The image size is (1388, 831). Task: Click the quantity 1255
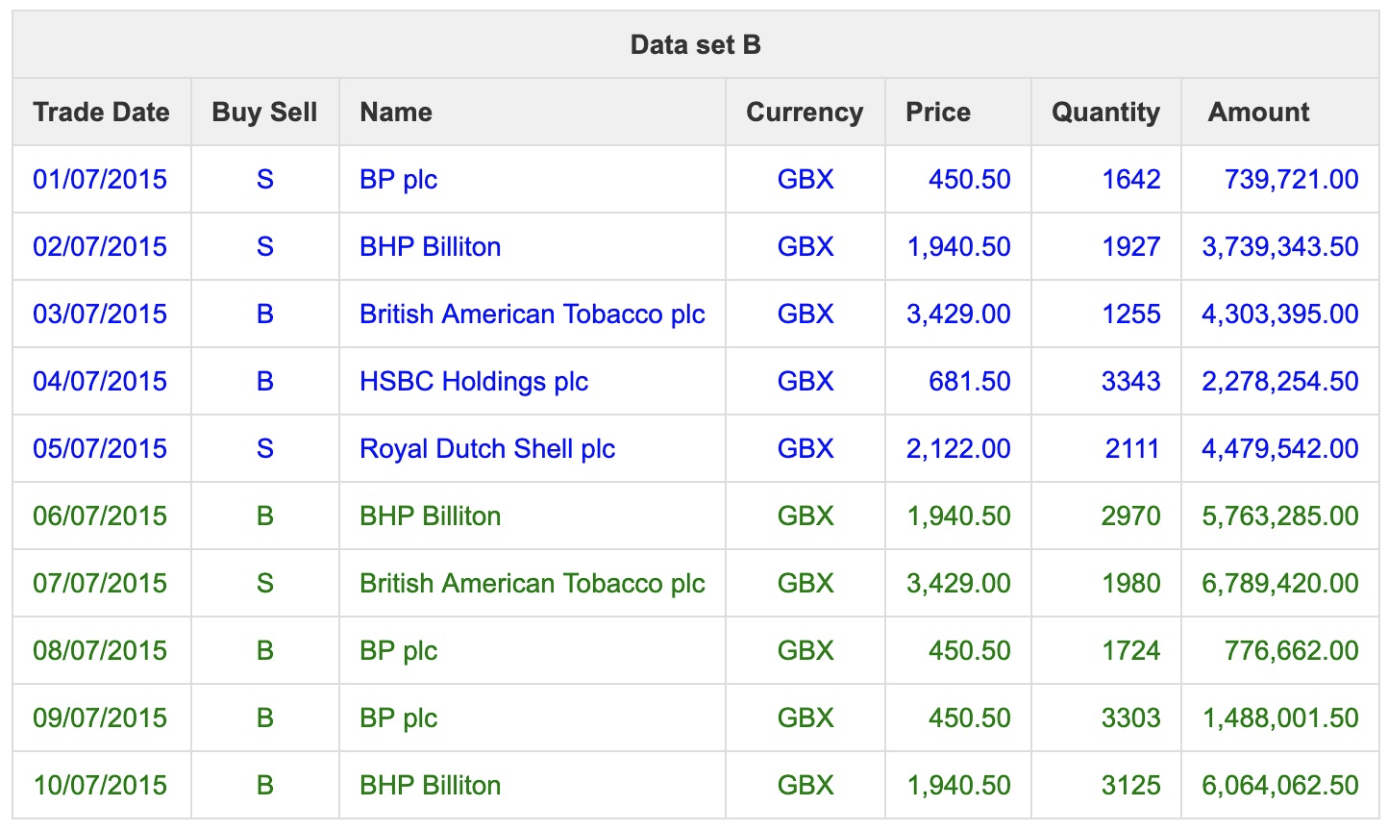point(1131,315)
